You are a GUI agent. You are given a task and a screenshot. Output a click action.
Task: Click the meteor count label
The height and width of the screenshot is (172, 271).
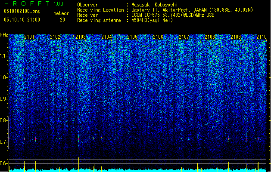pos(61,13)
